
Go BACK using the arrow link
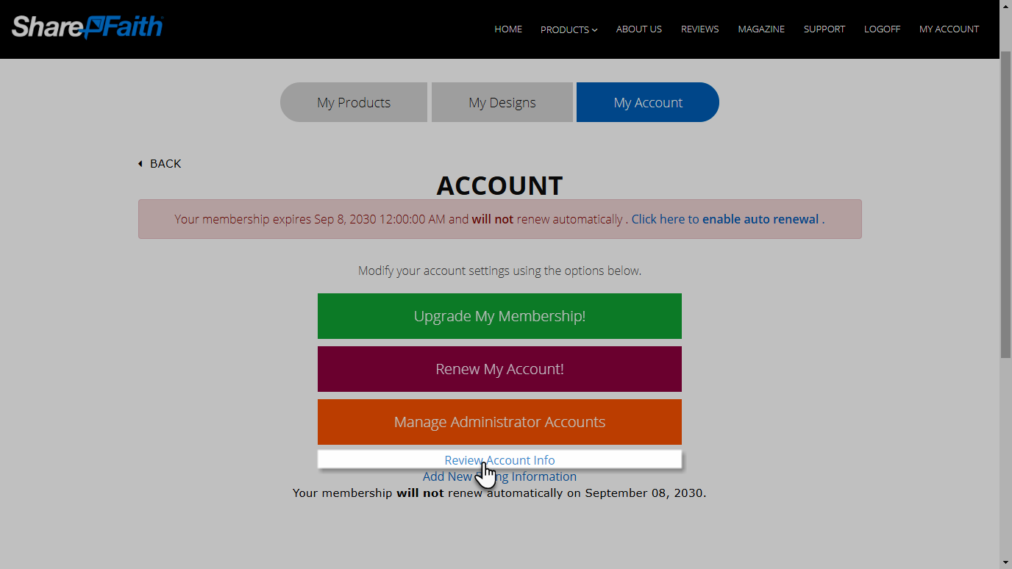[160, 163]
